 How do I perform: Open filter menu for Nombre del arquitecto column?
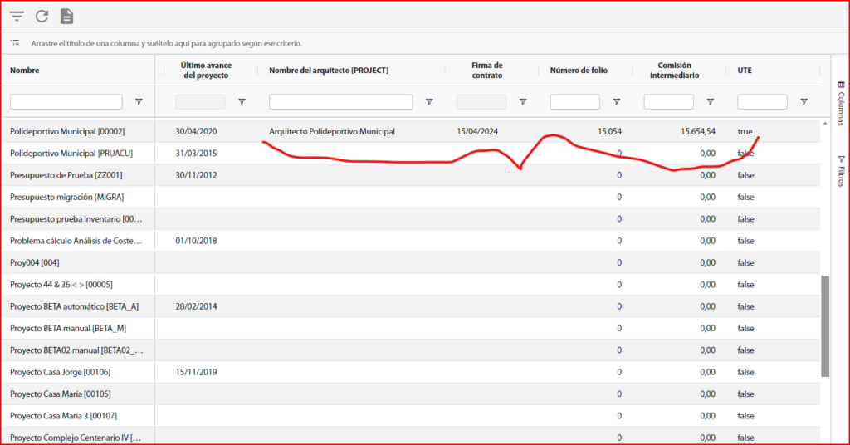[429, 102]
